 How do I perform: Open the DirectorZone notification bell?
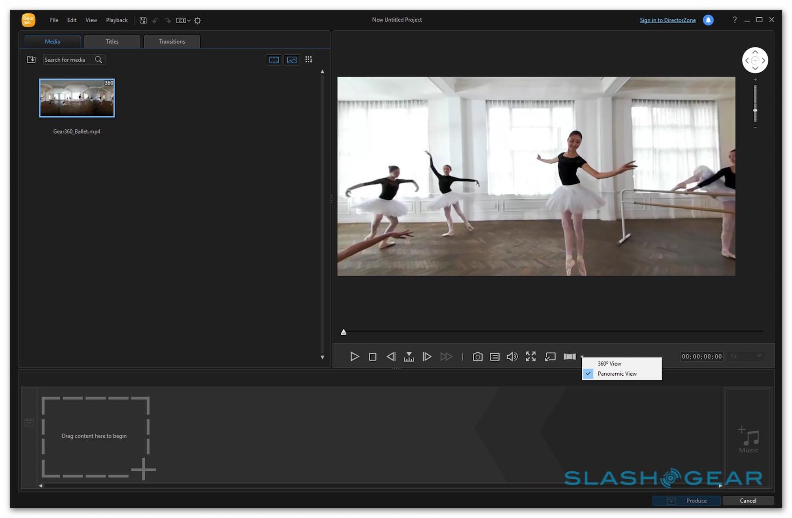point(708,20)
